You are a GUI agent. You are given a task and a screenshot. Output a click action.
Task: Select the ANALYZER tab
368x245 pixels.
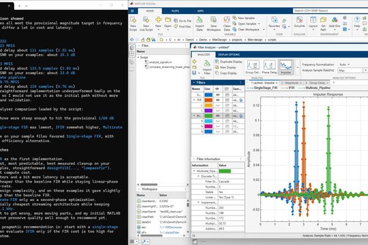204,55
